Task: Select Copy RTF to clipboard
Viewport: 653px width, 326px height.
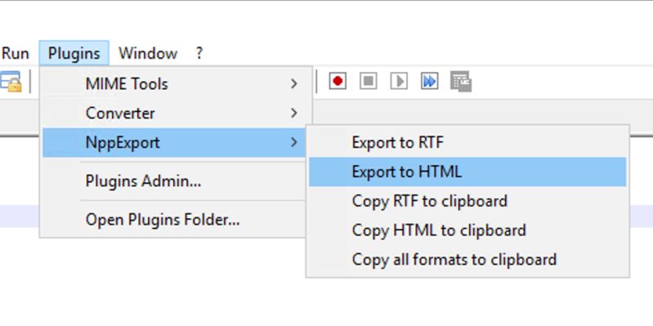Action: (x=467, y=201)
